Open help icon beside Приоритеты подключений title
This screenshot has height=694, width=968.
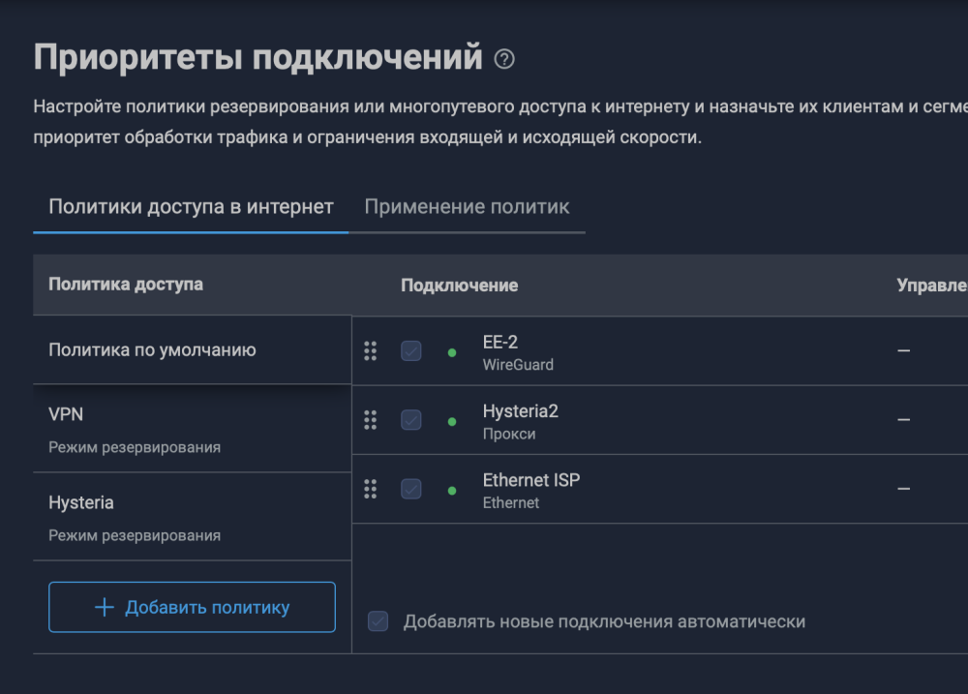click(503, 59)
